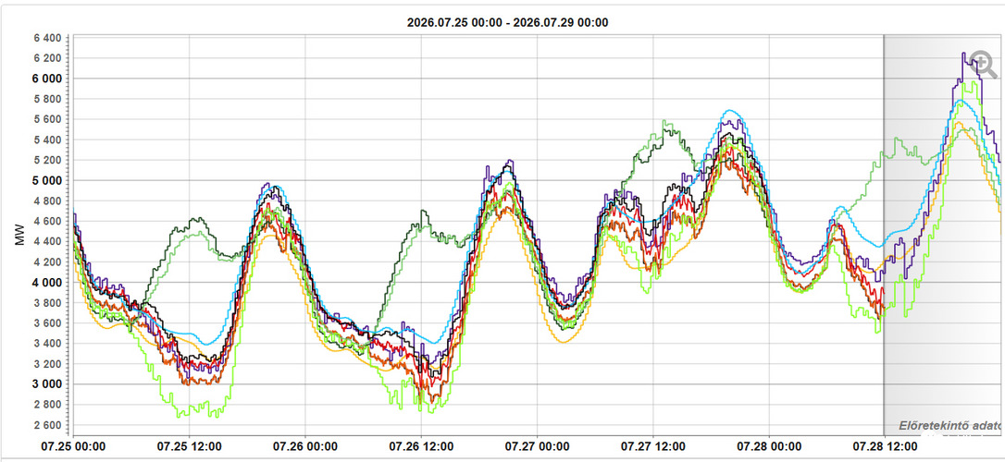Select the chart date range title
Viewport: 1005px width, 462px height.
tap(508, 22)
